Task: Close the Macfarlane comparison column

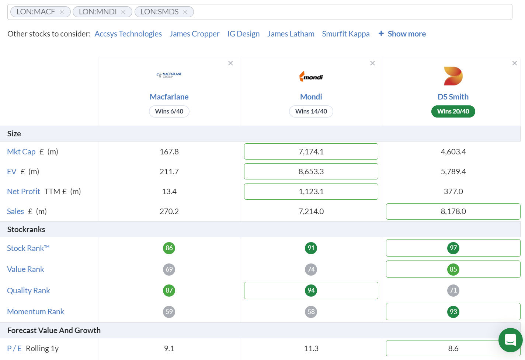Action: [x=230, y=63]
